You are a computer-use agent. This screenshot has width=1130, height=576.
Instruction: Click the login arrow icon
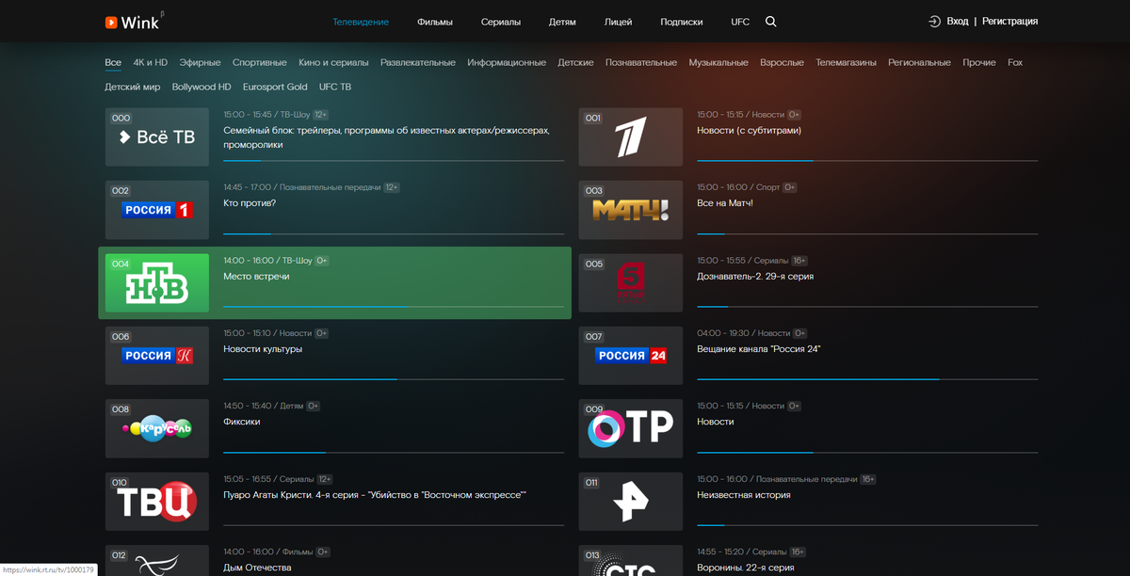(x=934, y=21)
